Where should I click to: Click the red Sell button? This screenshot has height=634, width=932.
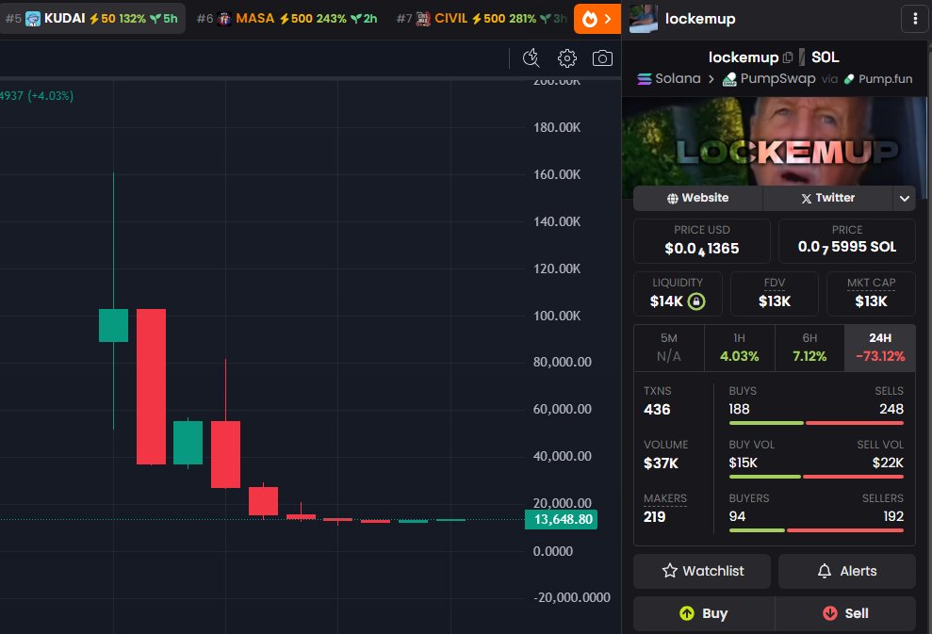coord(845,613)
